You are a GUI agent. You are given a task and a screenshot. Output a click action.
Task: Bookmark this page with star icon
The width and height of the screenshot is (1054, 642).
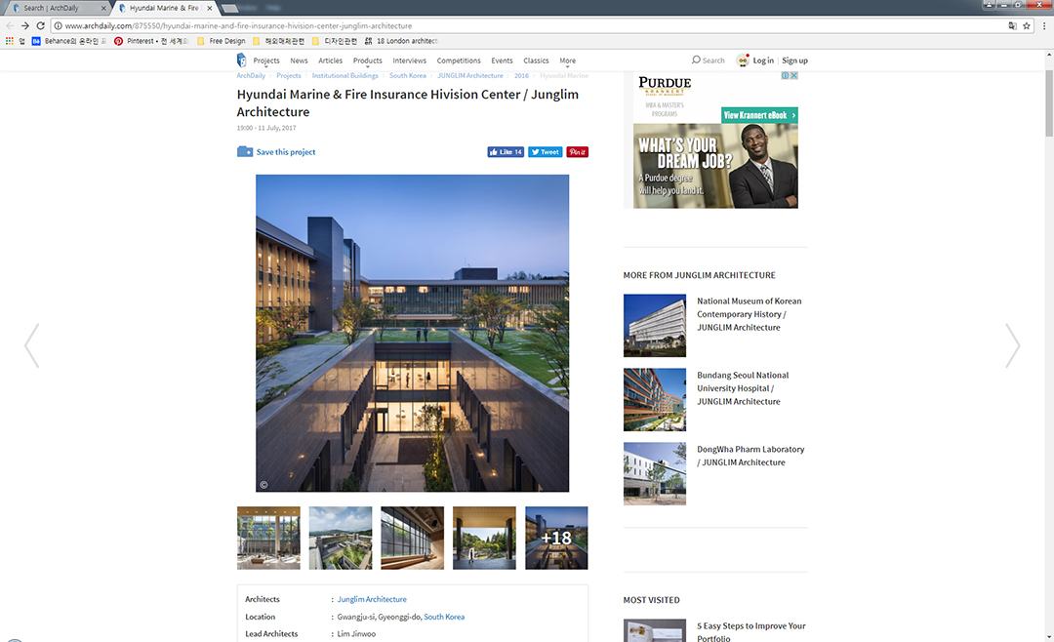pos(1027,25)
